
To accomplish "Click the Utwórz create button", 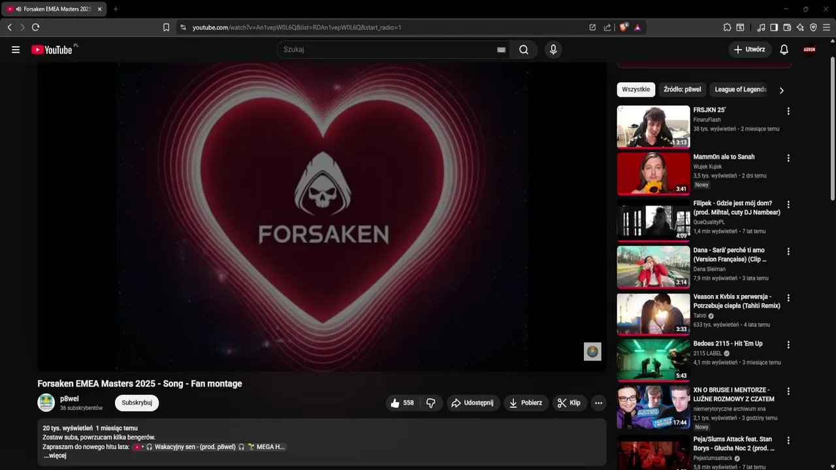I will 750,50.
